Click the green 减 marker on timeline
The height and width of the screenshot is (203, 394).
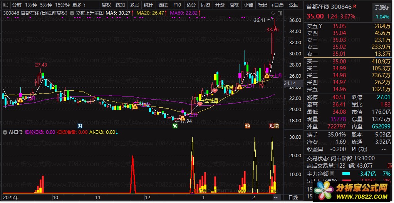[175, 126]
